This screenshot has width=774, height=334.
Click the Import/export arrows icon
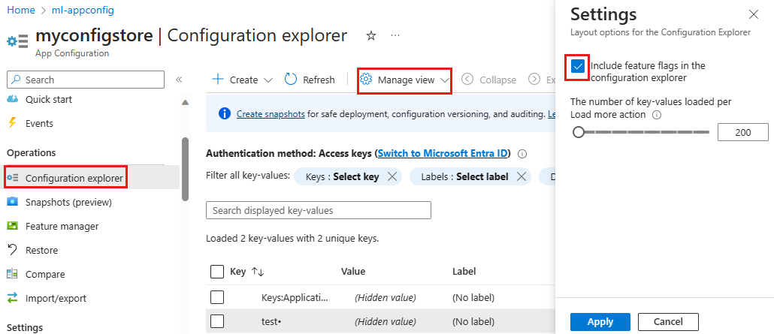click(x=12, y=298)
